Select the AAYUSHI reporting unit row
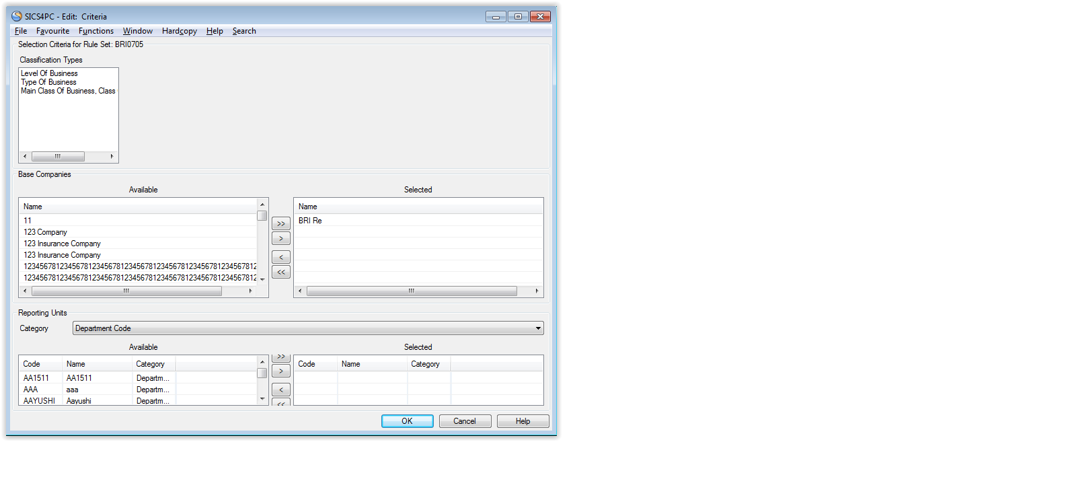The image size is (1072, 477). (x=39, y=401)
